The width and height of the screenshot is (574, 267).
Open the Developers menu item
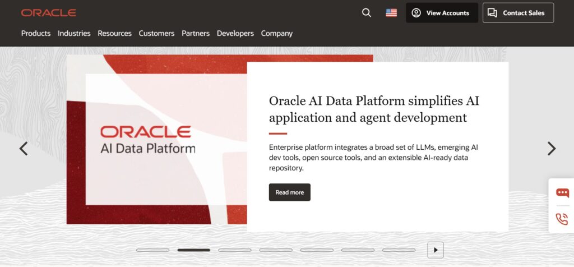[235, 33]
